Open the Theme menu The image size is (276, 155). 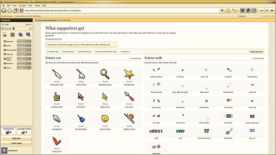tap(37, 6)
